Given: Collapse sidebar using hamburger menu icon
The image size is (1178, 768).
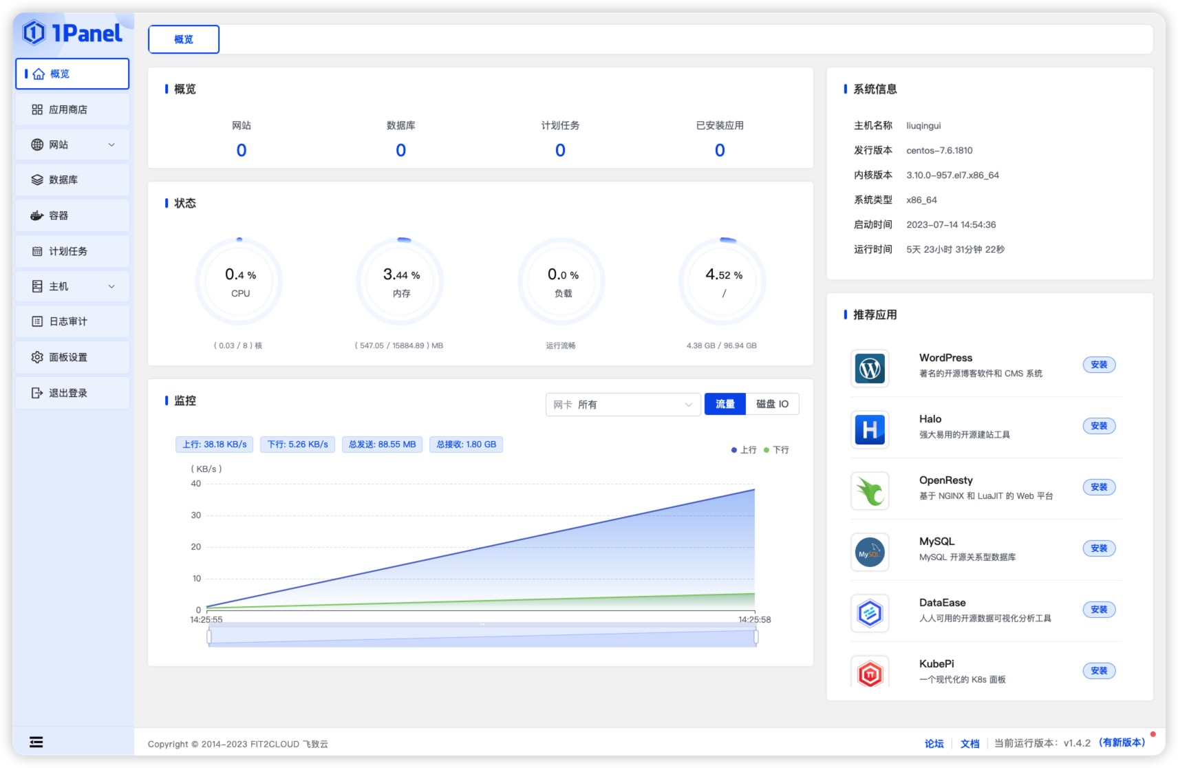Looking at the screenshot, I should pyautogui.click(x=36, y=742).
